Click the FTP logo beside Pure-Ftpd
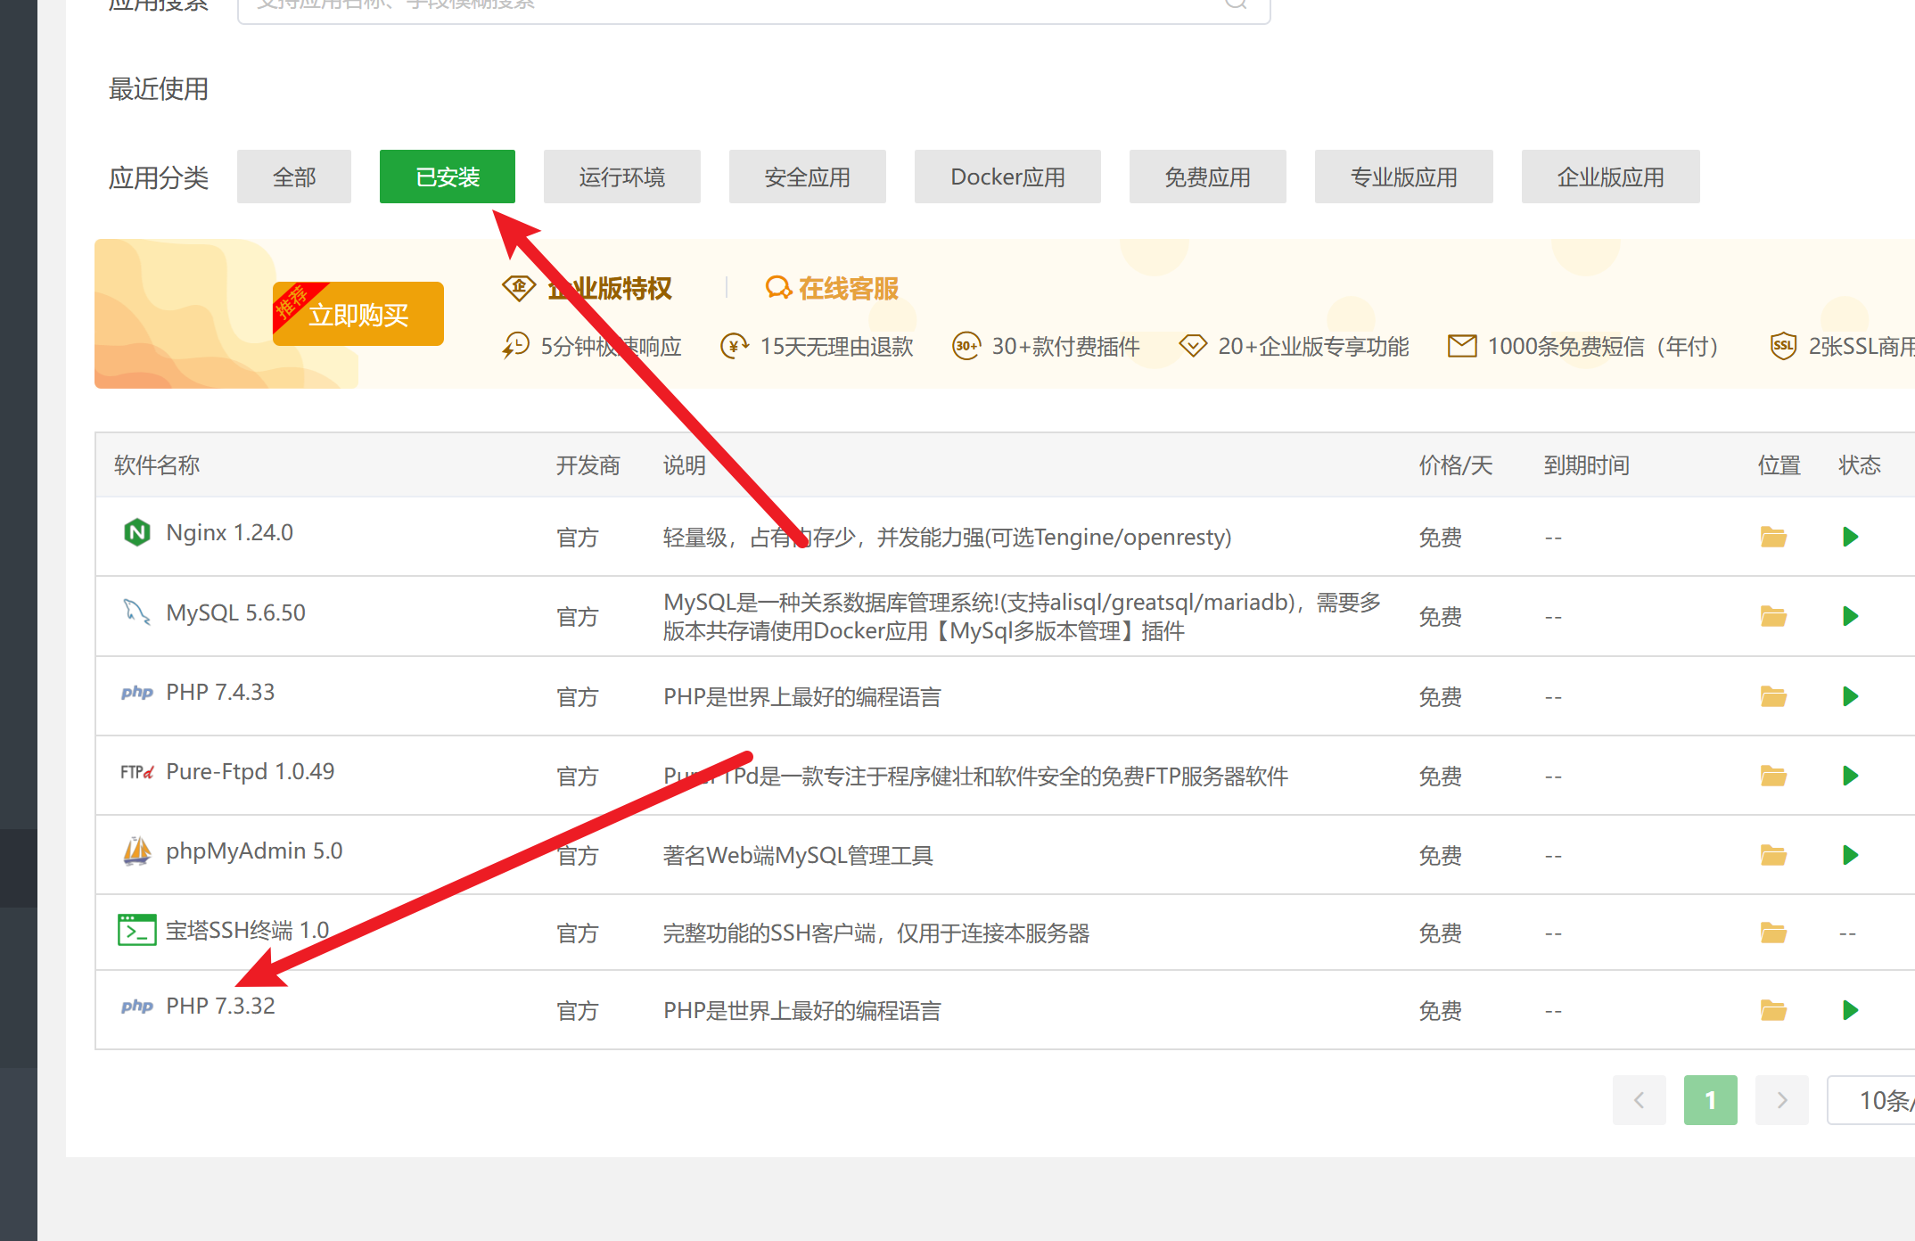 click(136, 771)
